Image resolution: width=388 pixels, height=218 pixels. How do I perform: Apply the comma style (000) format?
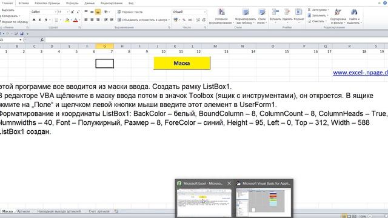(190, 20)
